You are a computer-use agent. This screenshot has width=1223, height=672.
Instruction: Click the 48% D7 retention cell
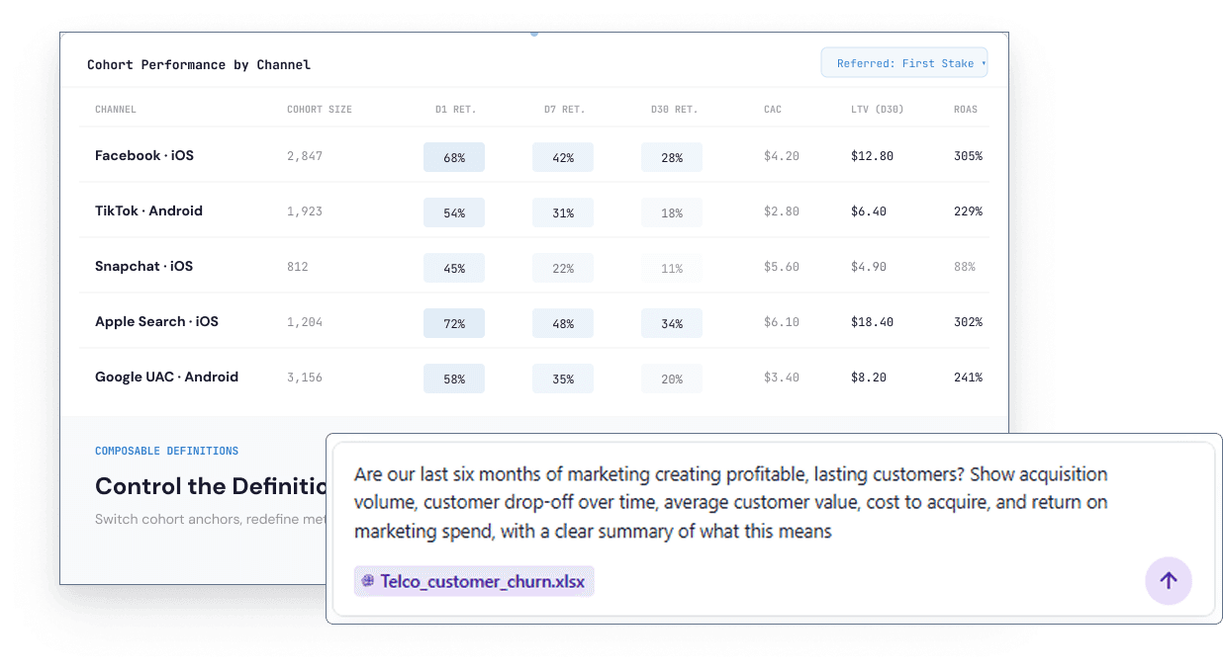[x=563, y=323]
